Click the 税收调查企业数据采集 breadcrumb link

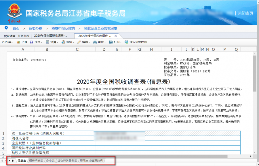click(101, 28)
